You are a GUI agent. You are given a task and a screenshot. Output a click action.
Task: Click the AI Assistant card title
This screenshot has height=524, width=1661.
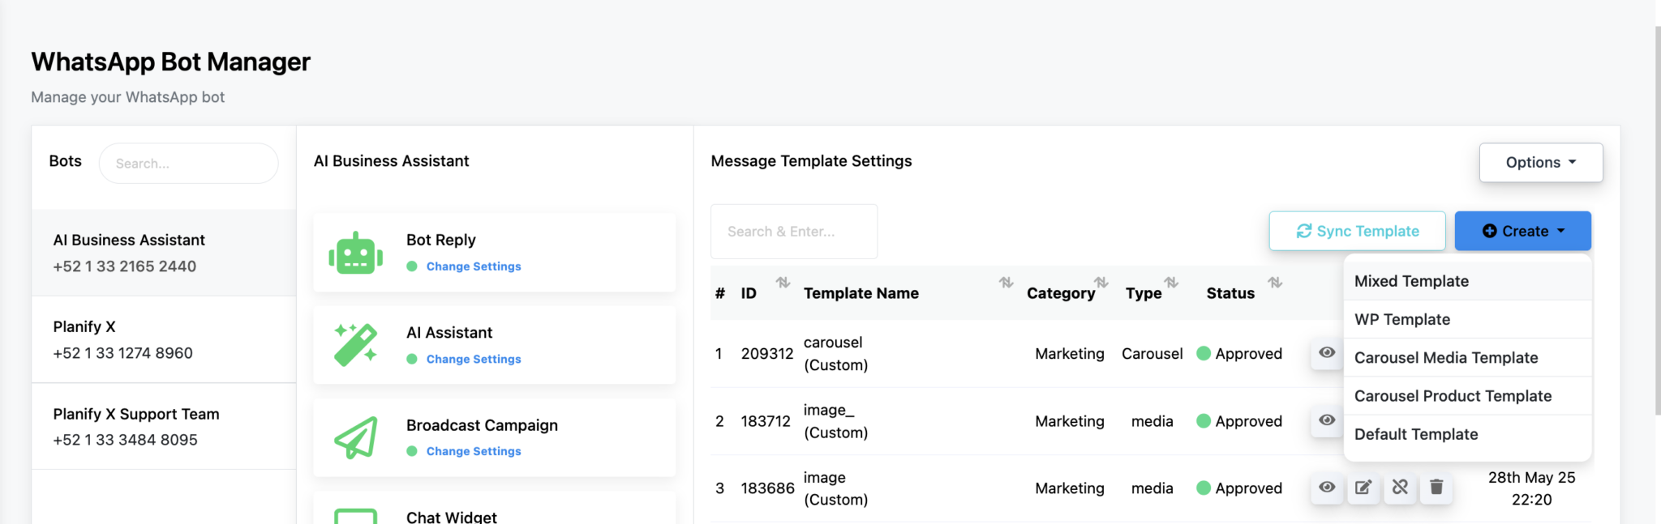click(x=449, y=333)
